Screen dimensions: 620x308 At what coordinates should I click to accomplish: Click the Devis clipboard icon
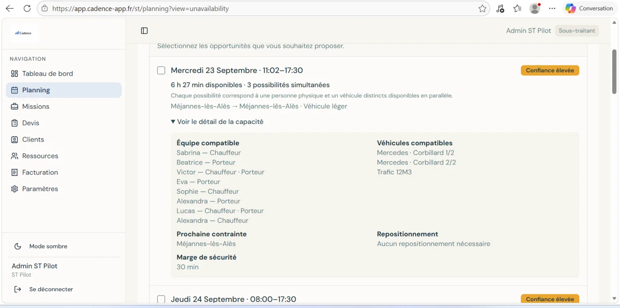(15, 123)
